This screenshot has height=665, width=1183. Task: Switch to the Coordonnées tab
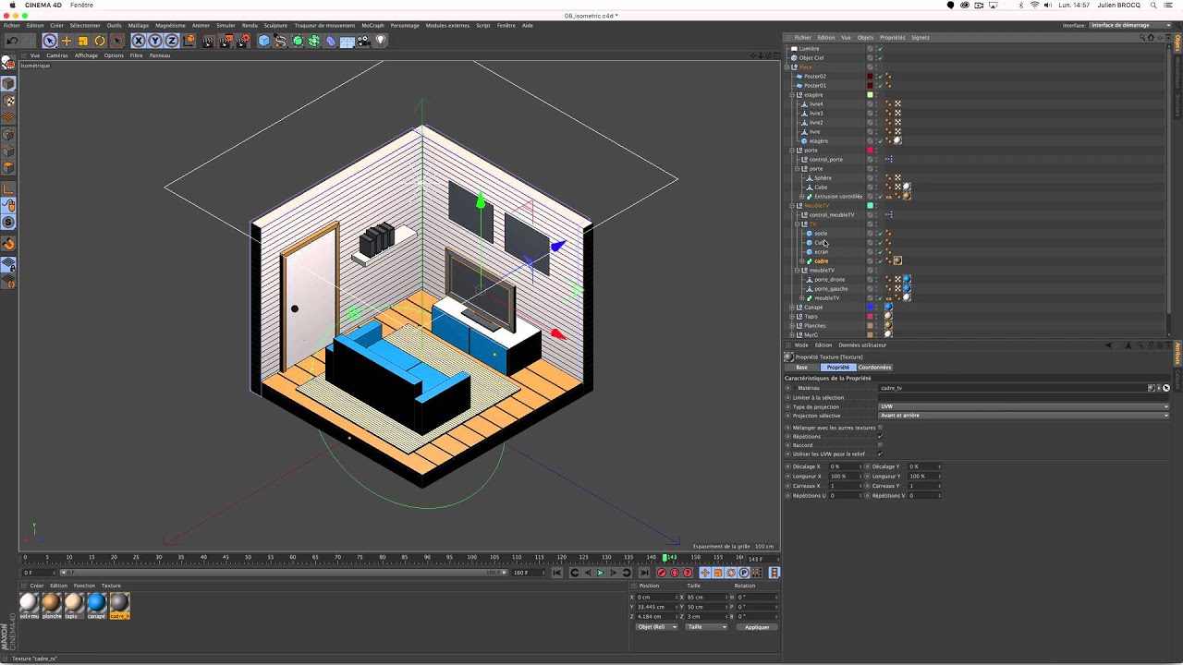coord(874,368)
